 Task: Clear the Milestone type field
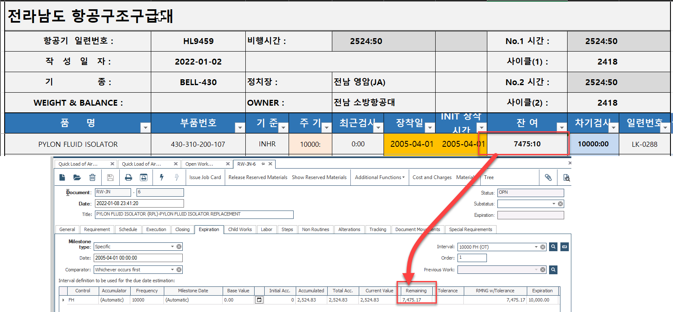(179, 247)
